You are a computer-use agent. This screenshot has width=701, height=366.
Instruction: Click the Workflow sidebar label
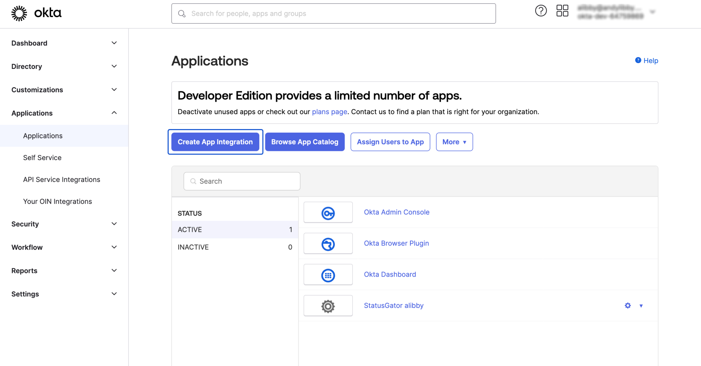[x=27, y=247]
